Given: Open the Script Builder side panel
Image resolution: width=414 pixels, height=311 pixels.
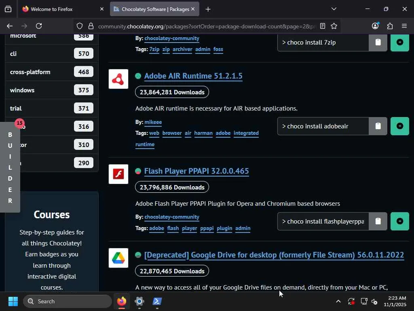Looking at the screenshot, I should point(10,167).
